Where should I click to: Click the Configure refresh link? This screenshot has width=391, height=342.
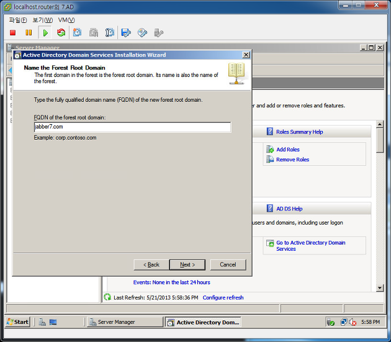click(x=223, y=297)
